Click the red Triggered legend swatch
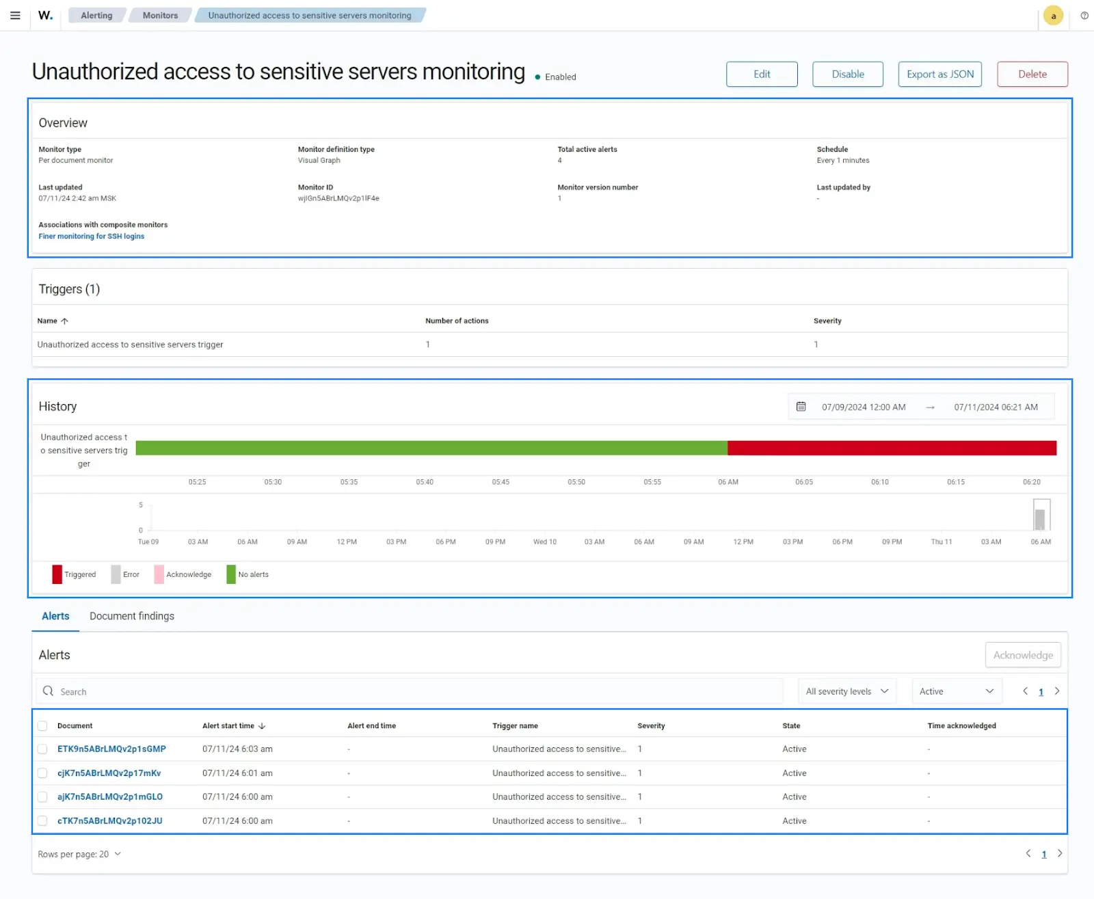The width and height of the screenshot is (1094, 899). [57, 574]
